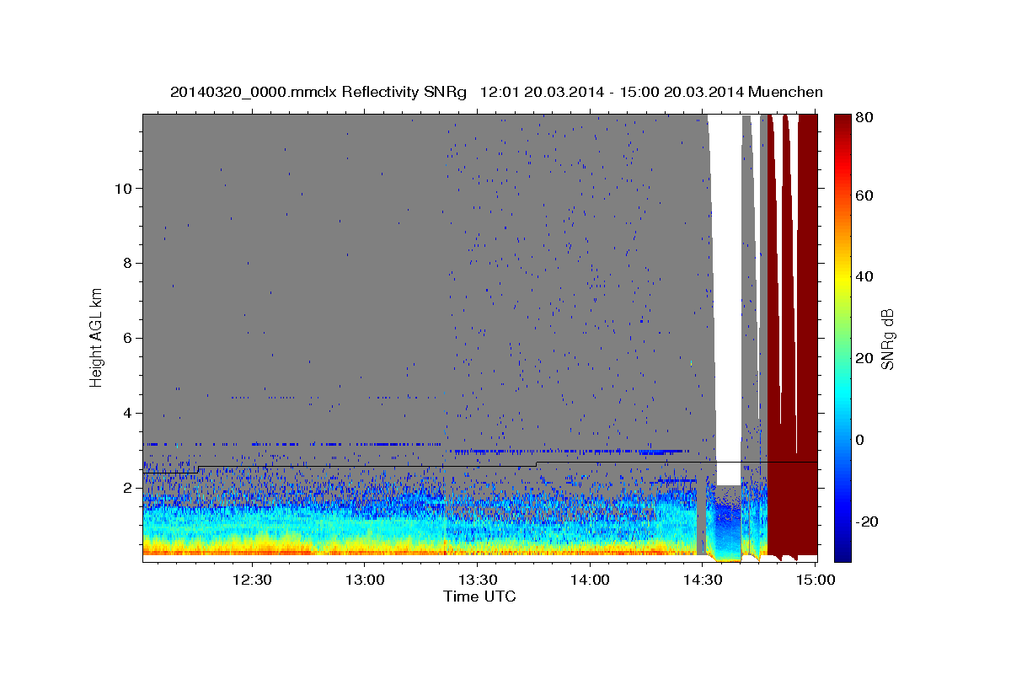Image resolution: width=1011 pixels, height=674 pixels.
Task: Click the height tick label 8
Action: (x=128, y=263)
